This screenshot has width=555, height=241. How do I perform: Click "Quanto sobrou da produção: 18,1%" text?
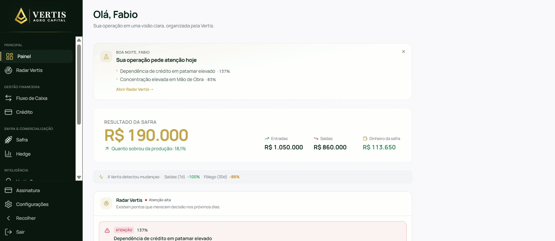pyautogui.click(x=148, y=149)
